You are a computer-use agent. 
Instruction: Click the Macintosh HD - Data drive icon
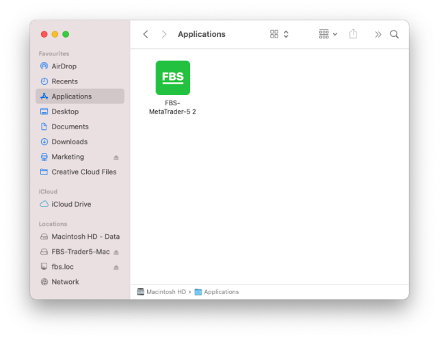pos(44,237)
